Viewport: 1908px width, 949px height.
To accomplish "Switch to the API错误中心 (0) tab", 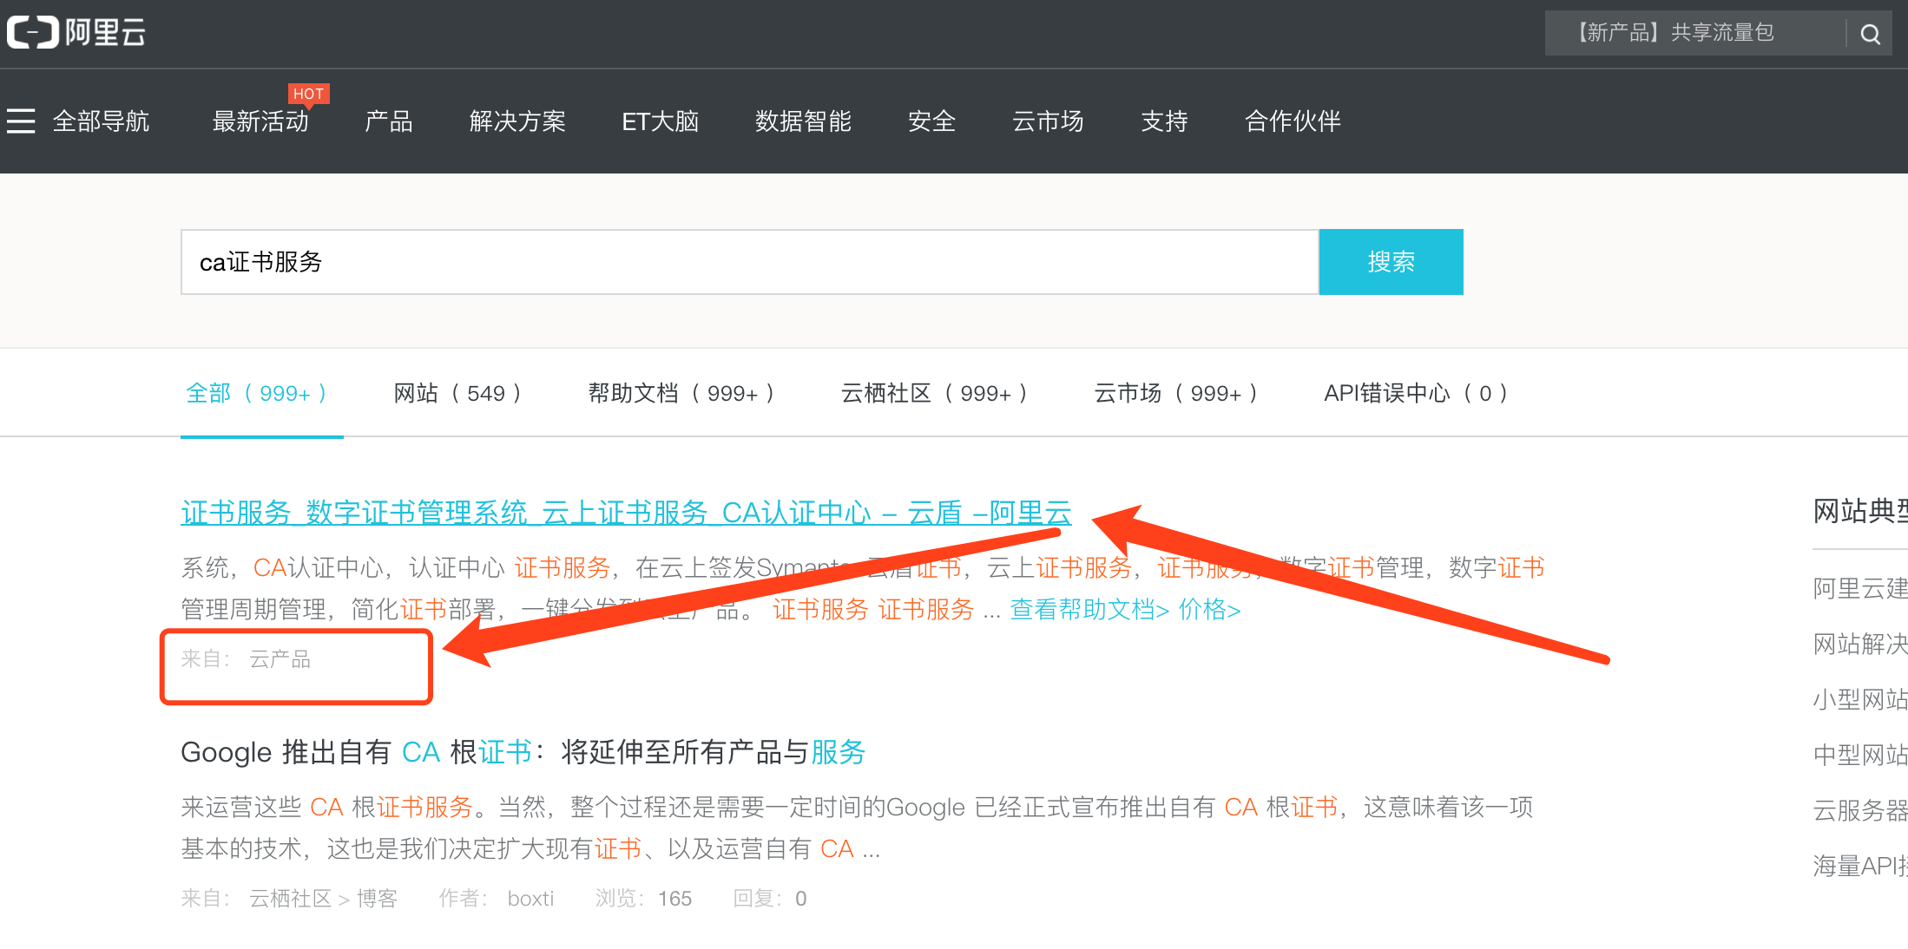I will click(x=1417, y=393).
